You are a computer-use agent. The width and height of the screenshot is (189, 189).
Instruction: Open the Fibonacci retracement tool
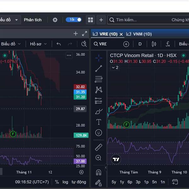[99, 79]
